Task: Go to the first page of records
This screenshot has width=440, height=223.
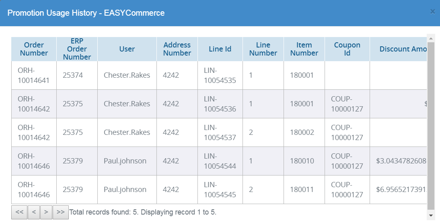Action: point(19,212)
